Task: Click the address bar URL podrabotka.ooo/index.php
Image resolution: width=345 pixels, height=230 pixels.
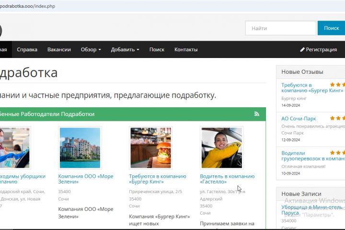Action: [27, 6]
